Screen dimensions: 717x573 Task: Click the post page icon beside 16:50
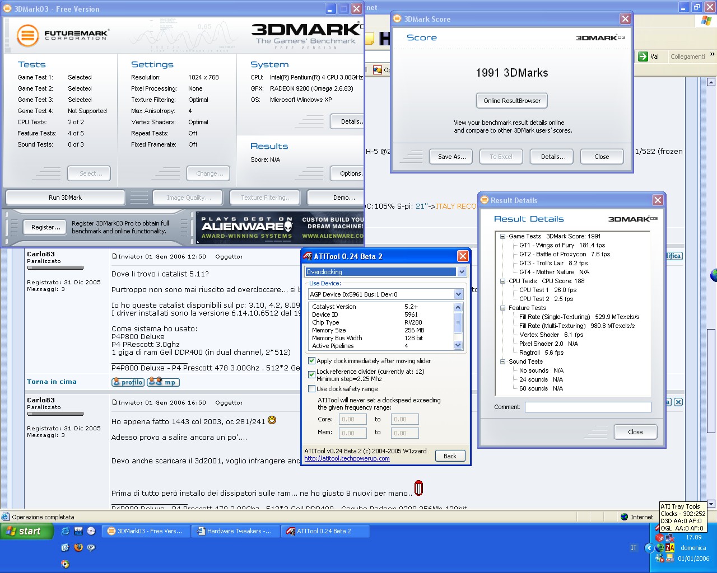click(114, 402)
